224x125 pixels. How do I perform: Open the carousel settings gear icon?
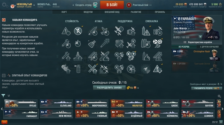click(219, 96)
